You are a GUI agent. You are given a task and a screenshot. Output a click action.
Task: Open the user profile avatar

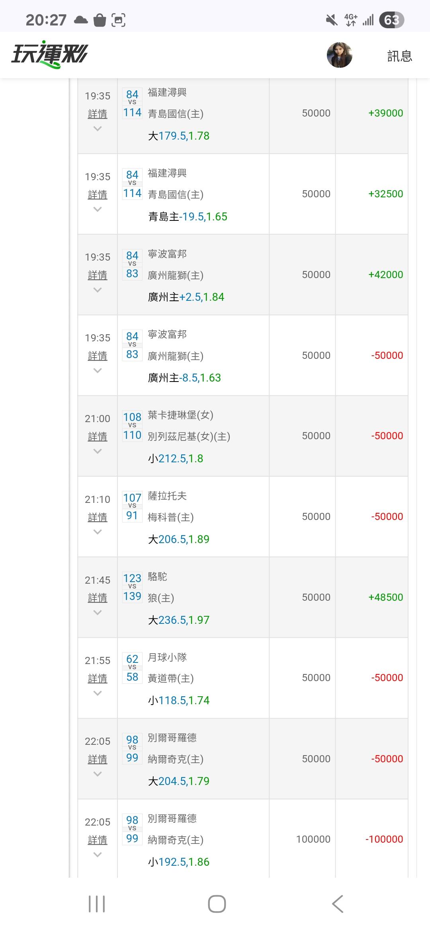(x=339, y=55)
